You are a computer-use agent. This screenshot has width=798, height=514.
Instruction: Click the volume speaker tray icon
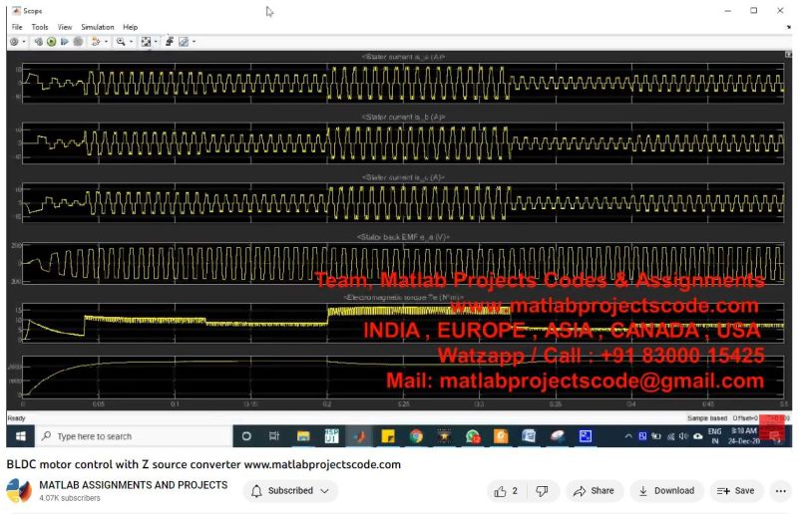point(683,436)
